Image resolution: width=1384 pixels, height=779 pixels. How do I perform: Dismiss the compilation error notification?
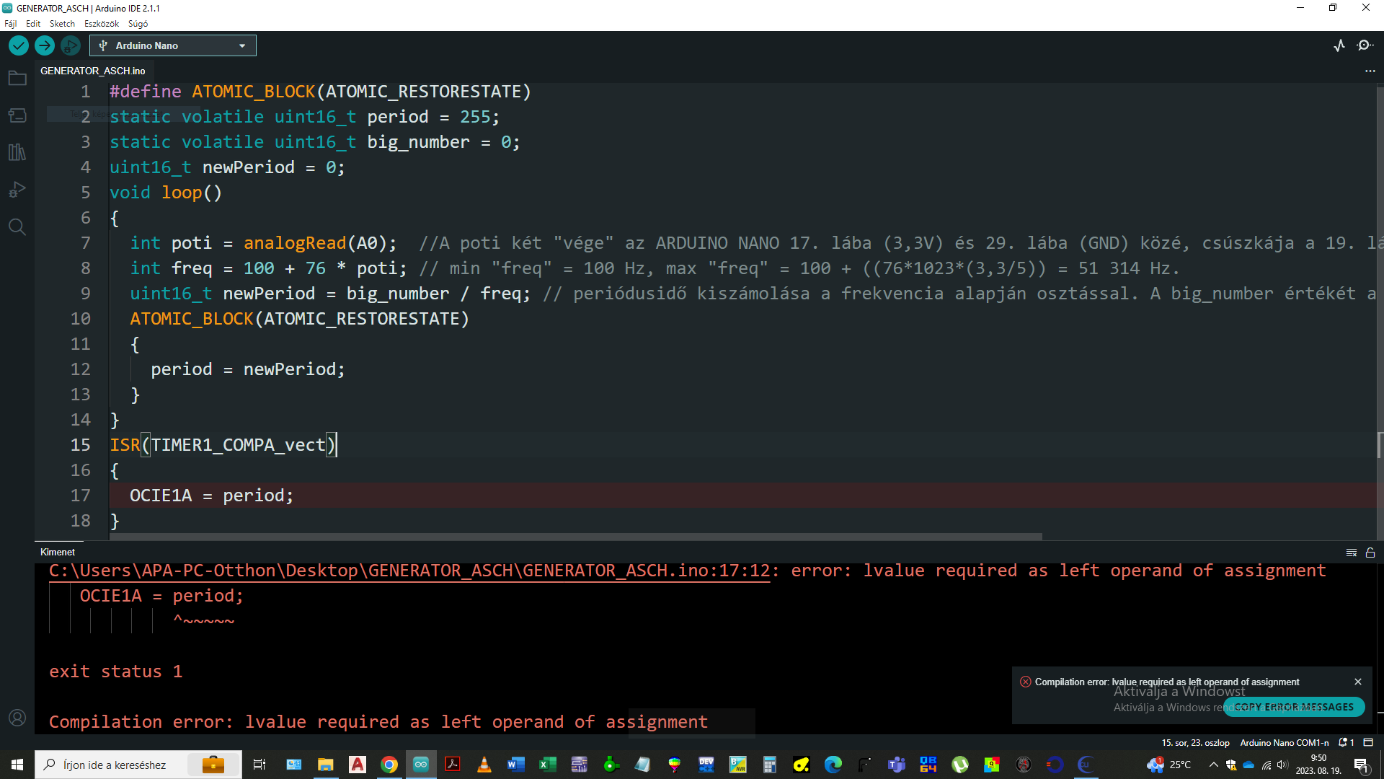1358,682
